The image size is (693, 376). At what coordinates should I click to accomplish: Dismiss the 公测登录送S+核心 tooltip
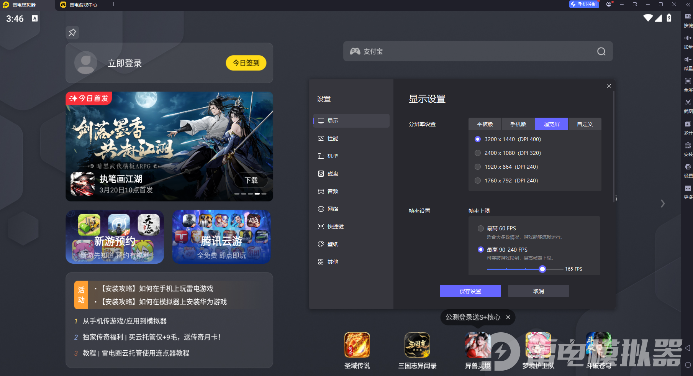pyautogui.click(x=508, y=317)
